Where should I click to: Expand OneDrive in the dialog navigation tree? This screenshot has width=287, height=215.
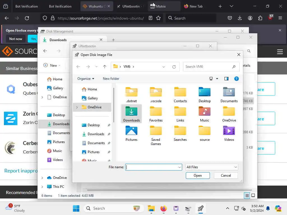[x=77, y=107]
